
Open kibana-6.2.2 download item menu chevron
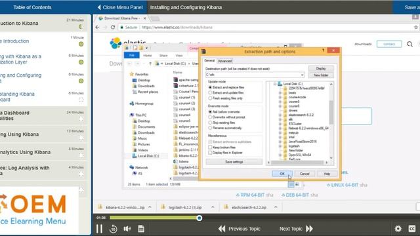[150, 207]
